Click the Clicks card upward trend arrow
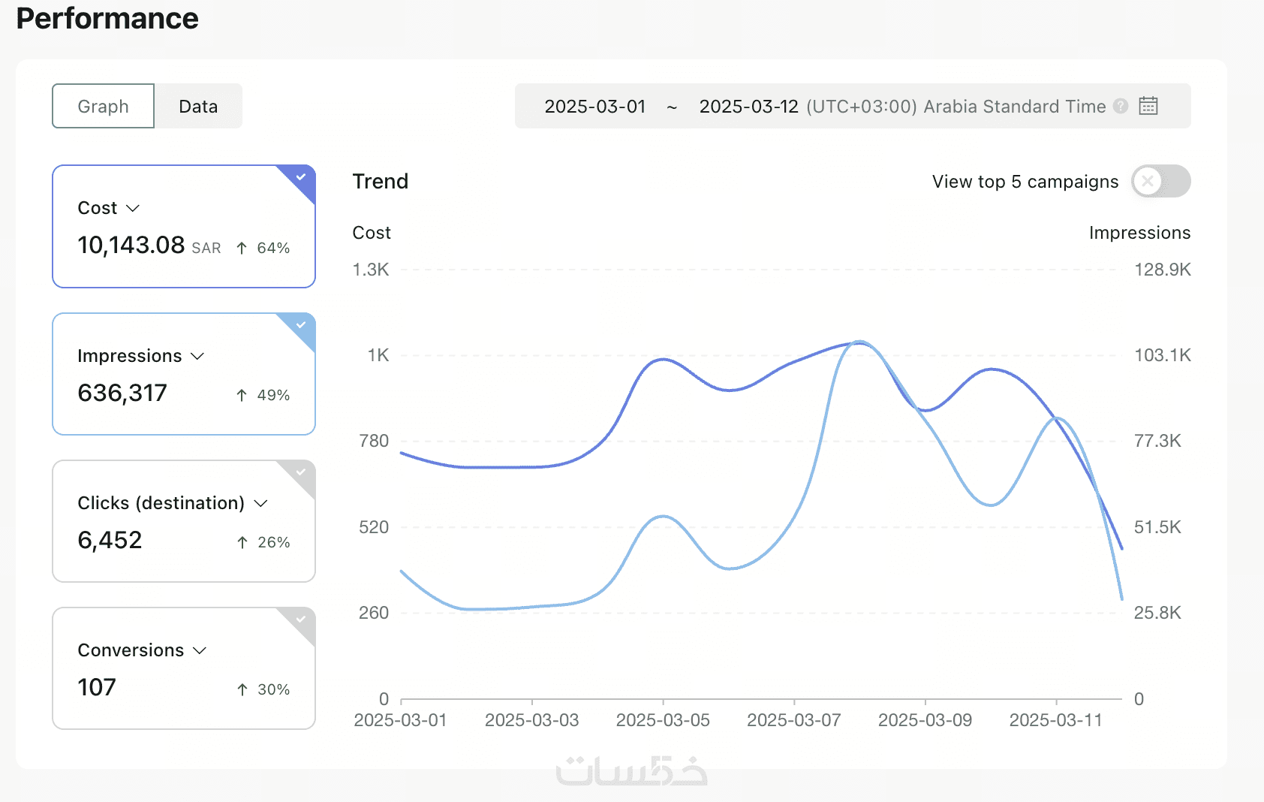 pyautogui.click(x=242, y=542)
